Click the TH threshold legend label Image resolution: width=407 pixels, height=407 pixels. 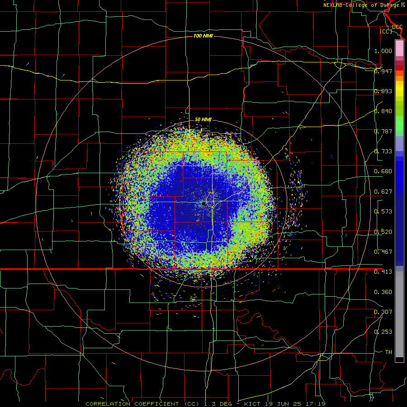tap(388, 352)
